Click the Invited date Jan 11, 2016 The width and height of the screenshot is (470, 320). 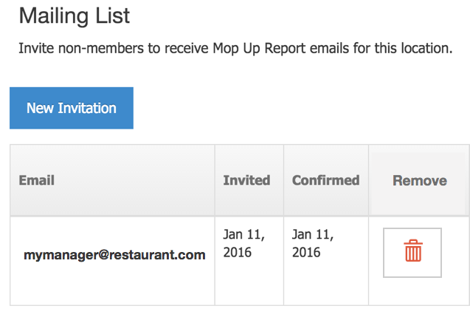coord(244,243)
